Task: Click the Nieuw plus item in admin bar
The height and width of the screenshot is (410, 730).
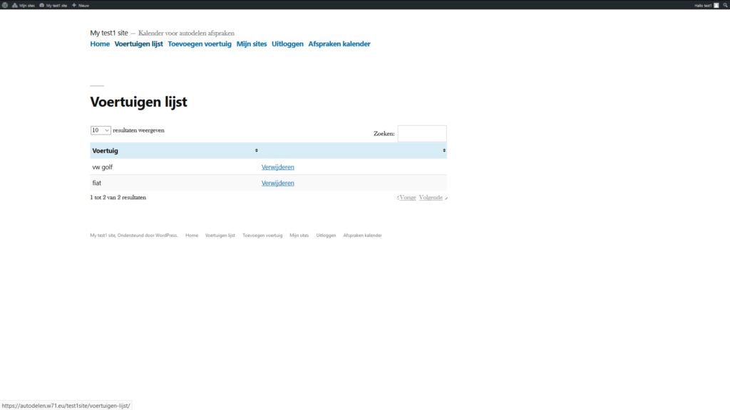Action: [81, 5]
